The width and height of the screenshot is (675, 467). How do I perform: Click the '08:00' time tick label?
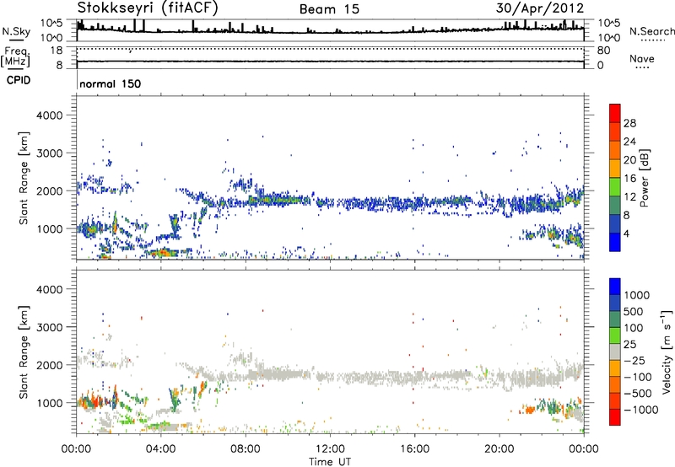[x=246, y=449]
